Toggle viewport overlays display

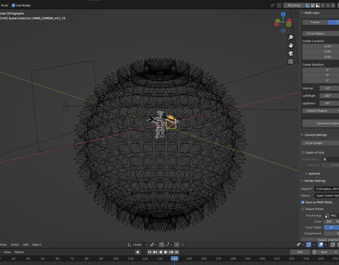[x=321, y=245]
